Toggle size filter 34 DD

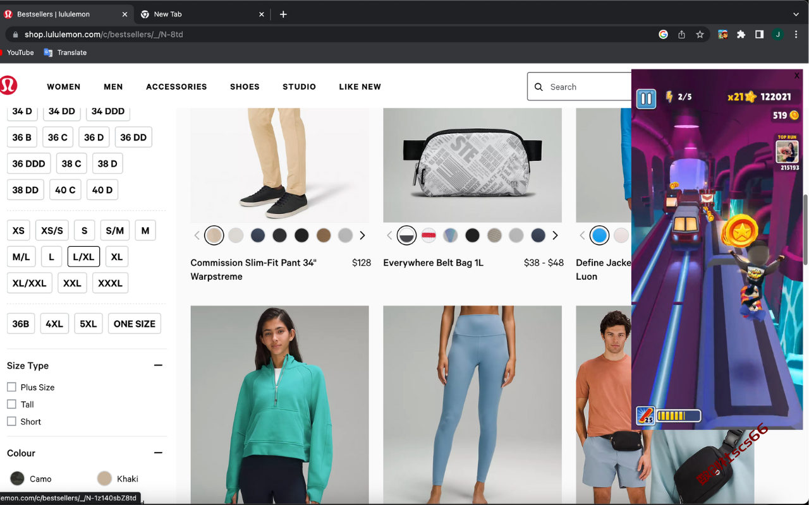pos(62,111)
